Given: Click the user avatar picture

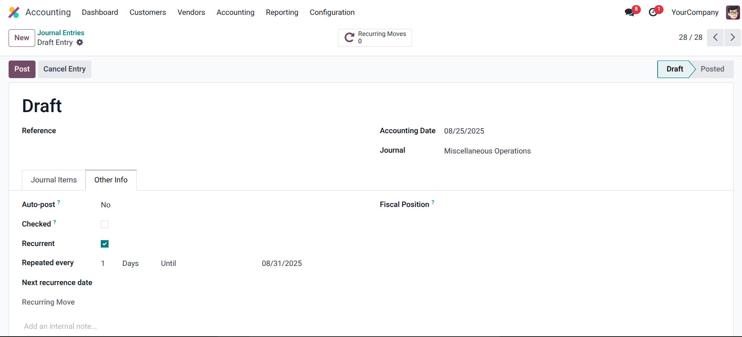Looking at the screenshot, I should (733, 12).
